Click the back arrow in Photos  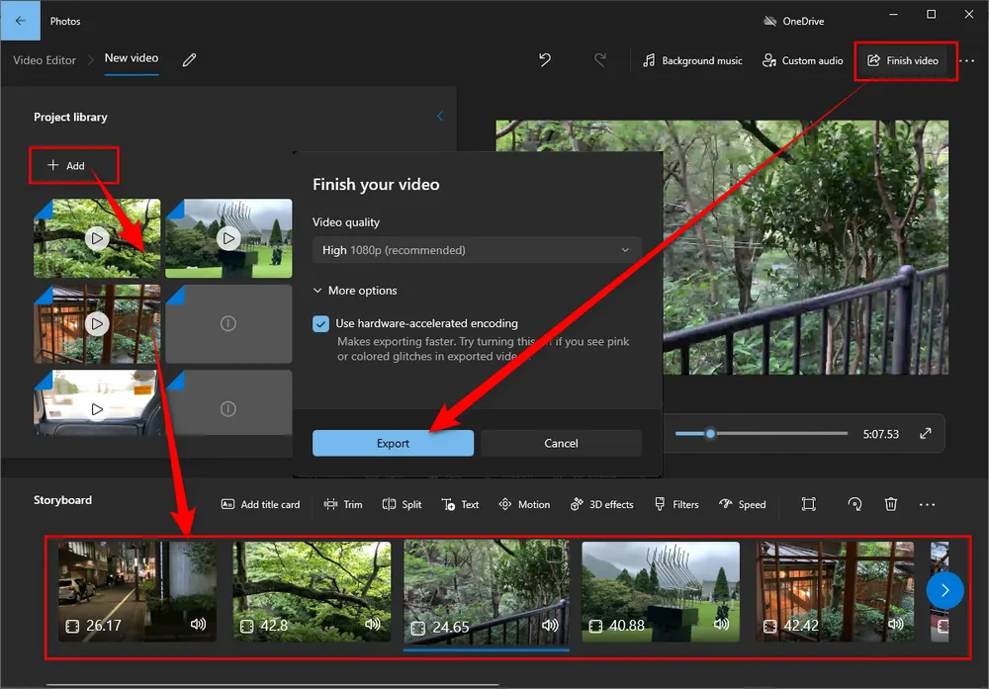point(22,20)
